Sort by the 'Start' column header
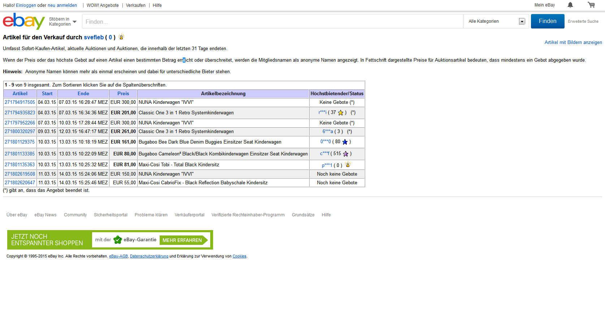The image size is (605, 326). 47,94
